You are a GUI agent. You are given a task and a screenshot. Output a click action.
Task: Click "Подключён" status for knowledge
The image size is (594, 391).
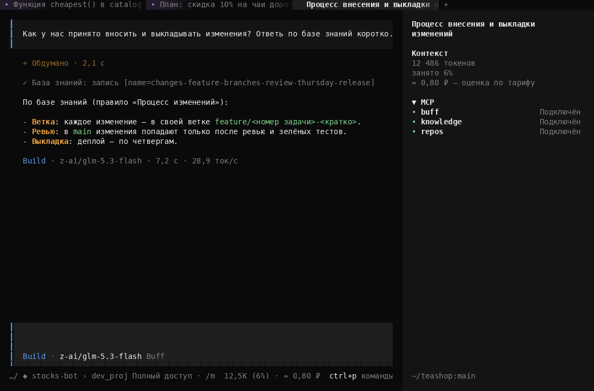(560, 122)
